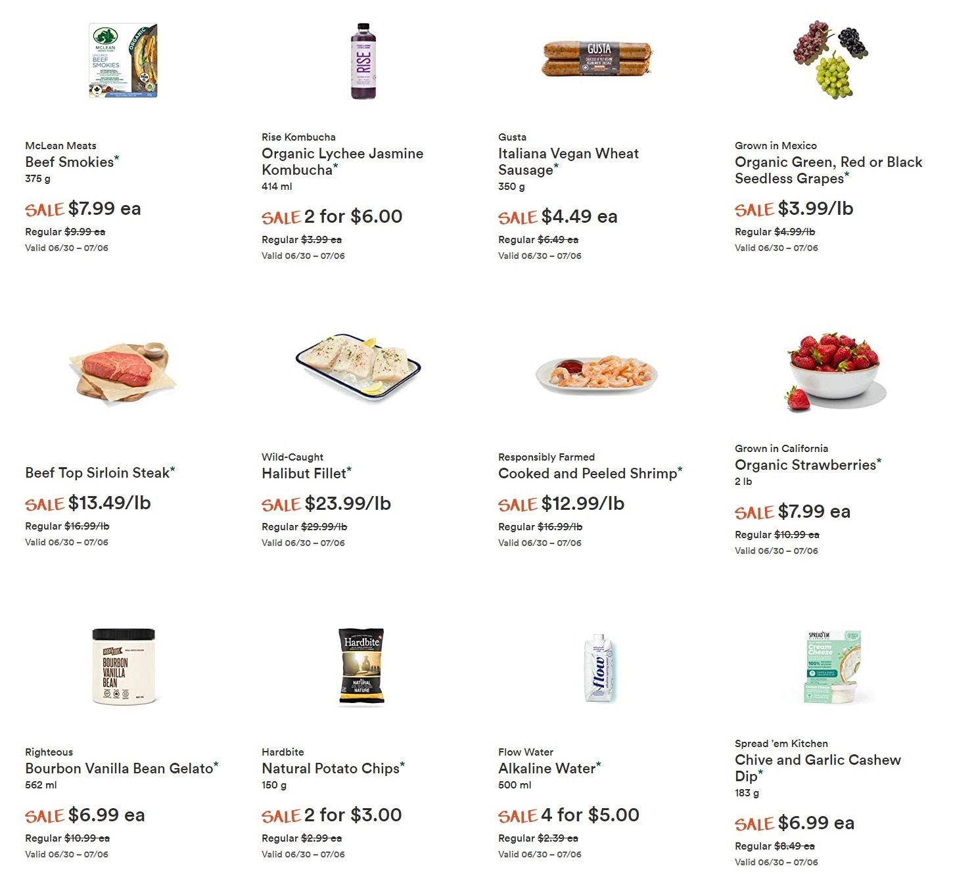The height and width of the screenshot is (887, 953).
Task: Open Chive and Garlic Cashew Dip title
Action: 818,768
